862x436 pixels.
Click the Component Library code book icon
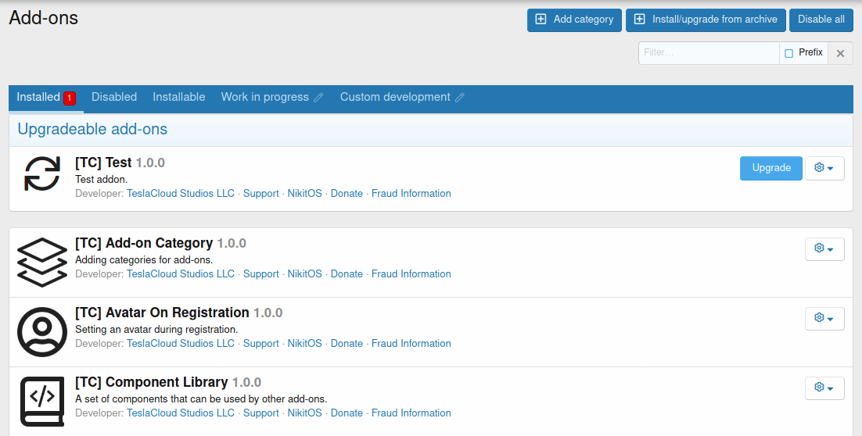click(42, 401)
